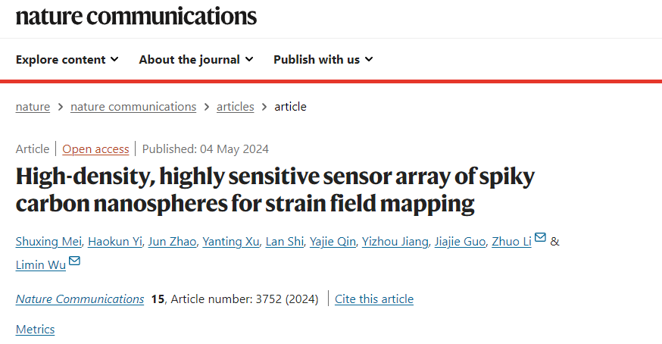
Task: Select author Yanting Xu
Action: [231, 242]
